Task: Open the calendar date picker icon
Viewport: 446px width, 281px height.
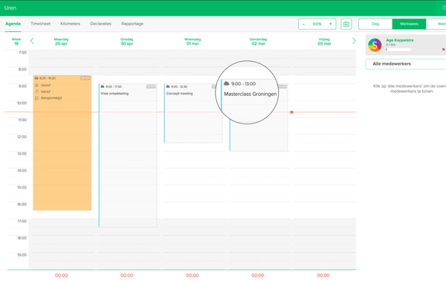Action: point(346,25)
